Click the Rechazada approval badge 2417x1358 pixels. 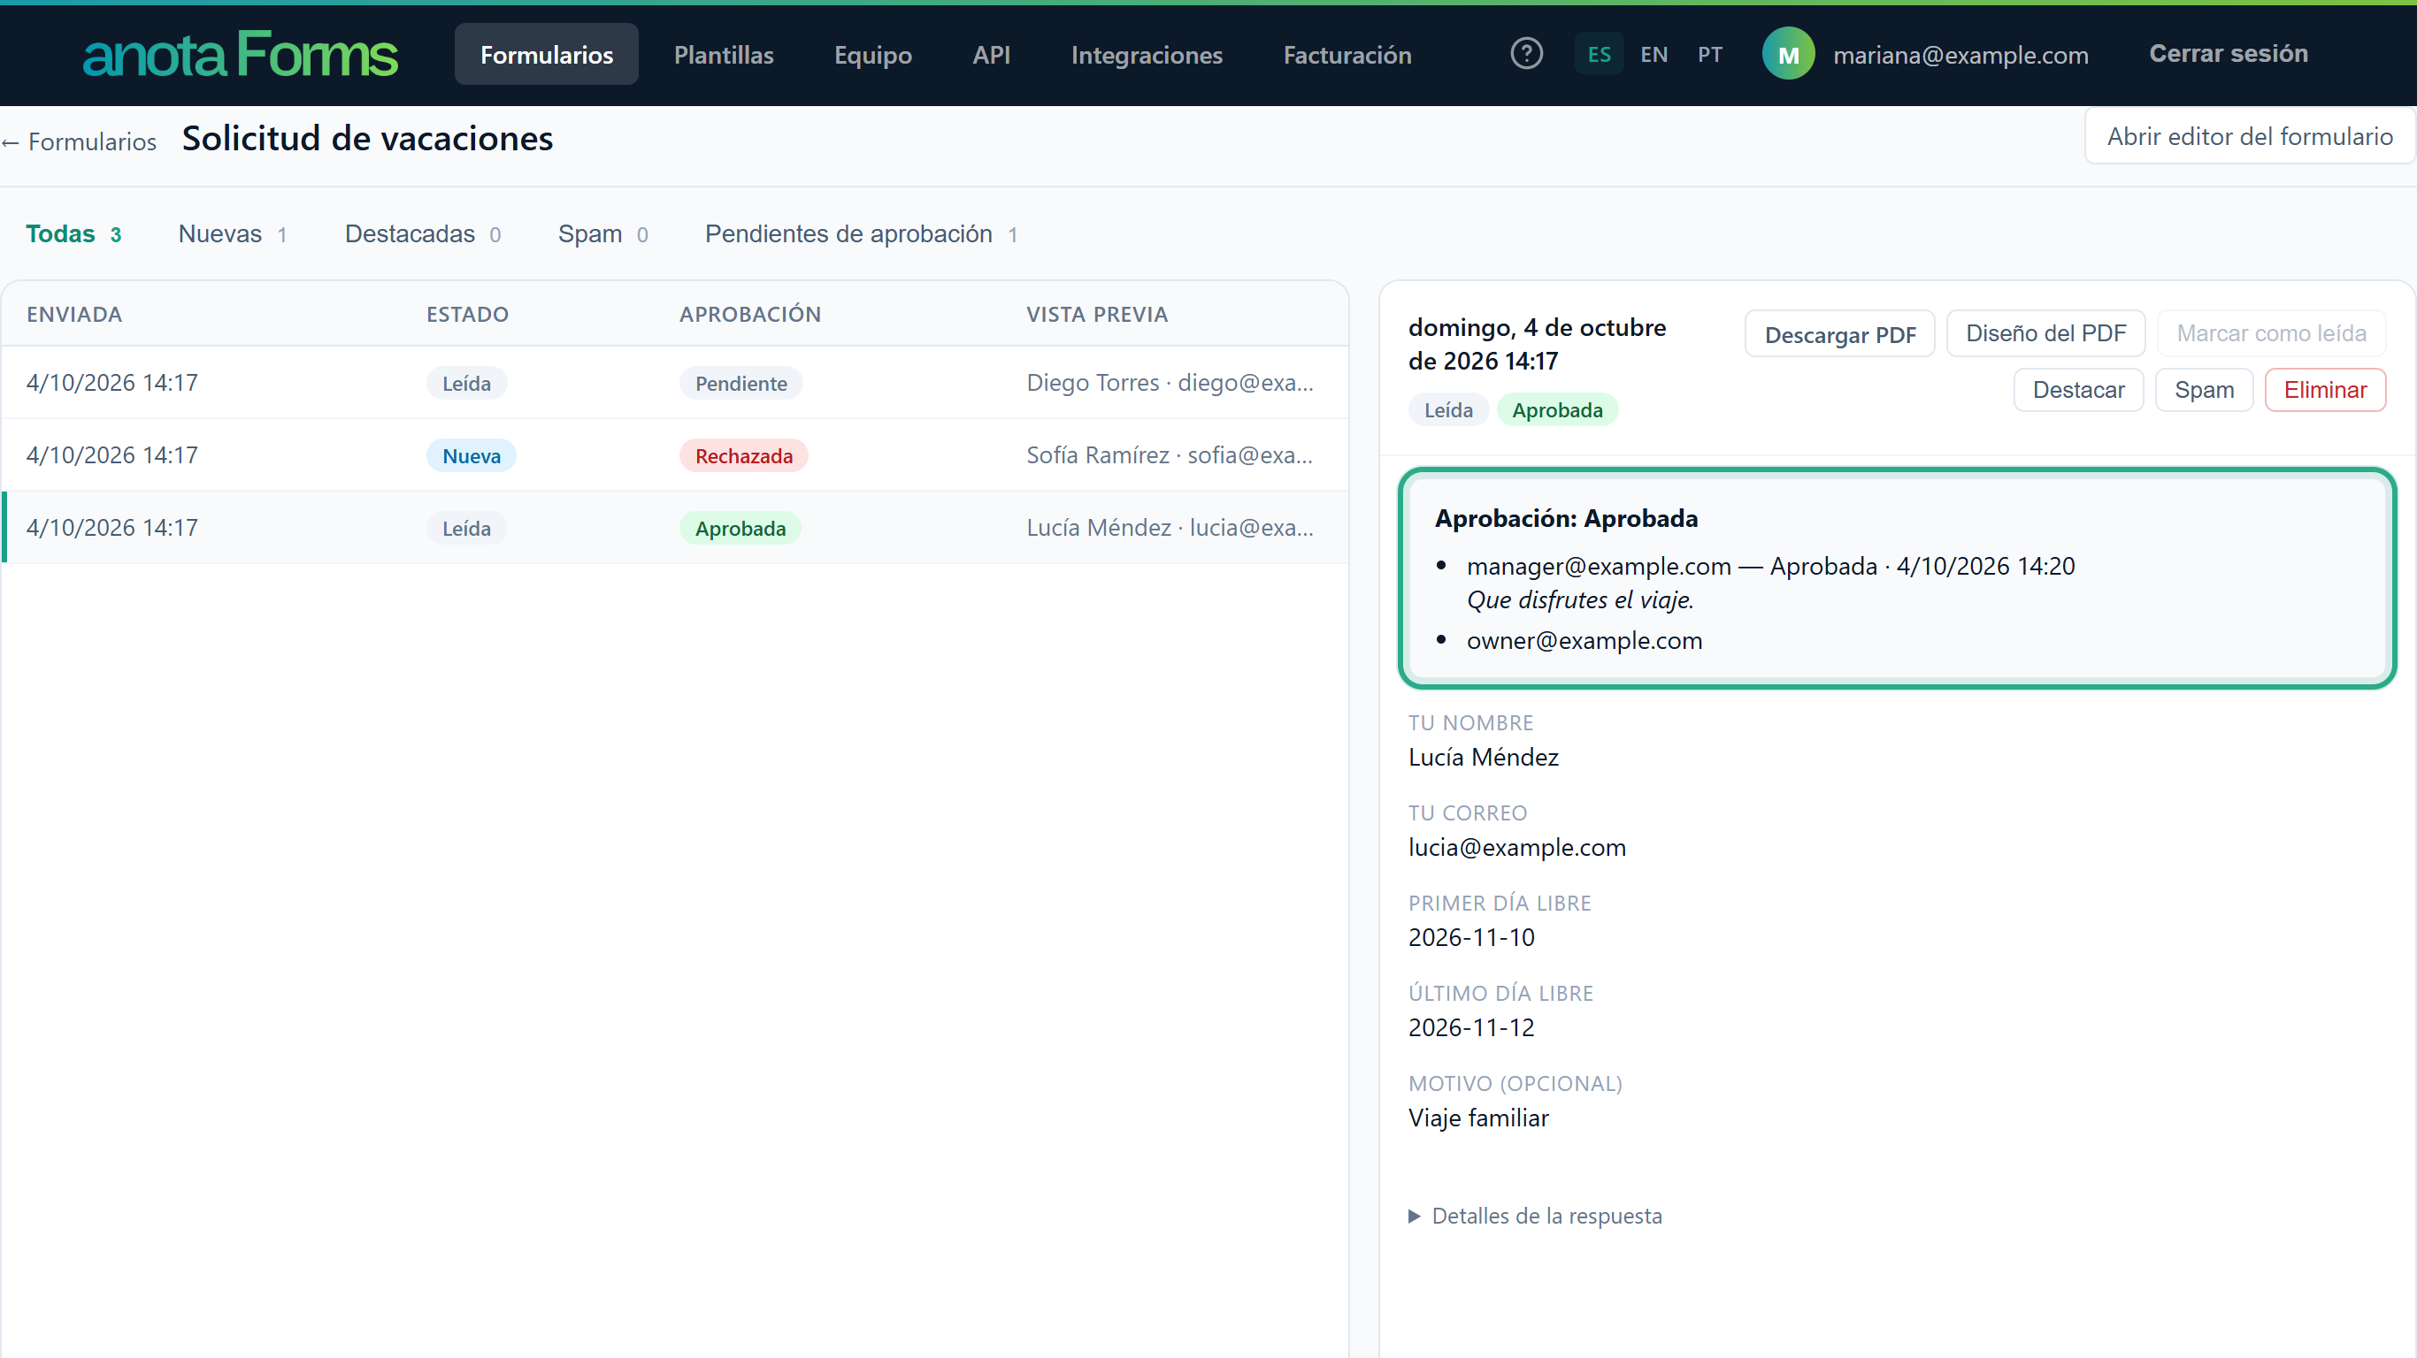tap(743, 456)
